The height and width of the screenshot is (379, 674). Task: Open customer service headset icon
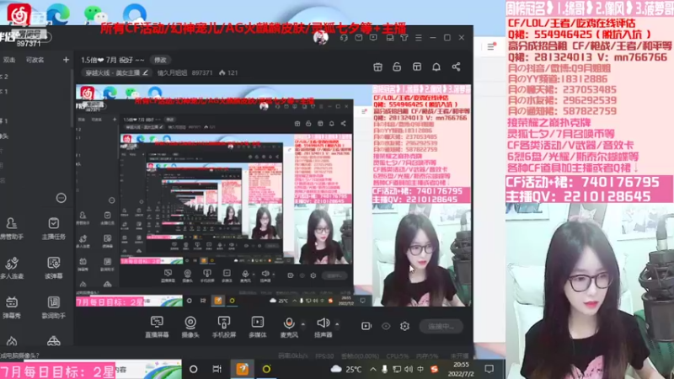[344, 38]
